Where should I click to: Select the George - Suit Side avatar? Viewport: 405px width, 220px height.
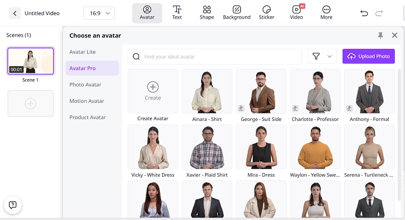click(x=261, y=91)
